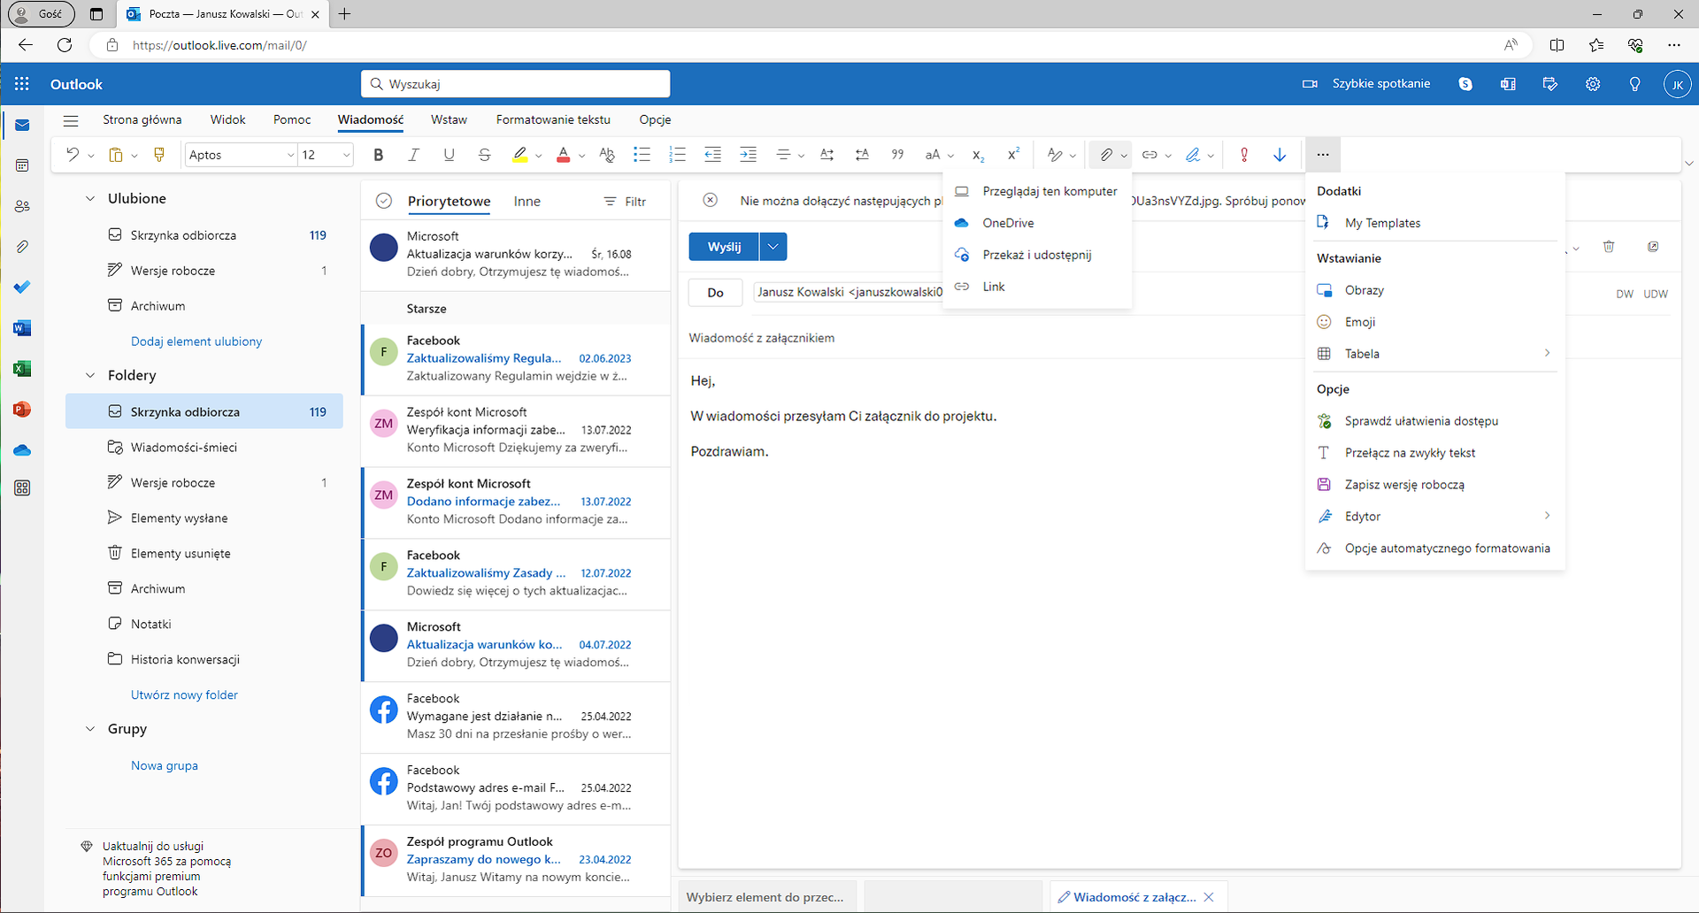Open the Filtr message filter
The image size is (1699, 913).
click(x=625, y=202)
